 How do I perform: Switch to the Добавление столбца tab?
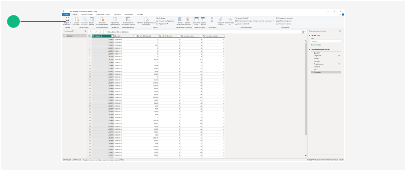pyautogui.click(x=103, y=15)
